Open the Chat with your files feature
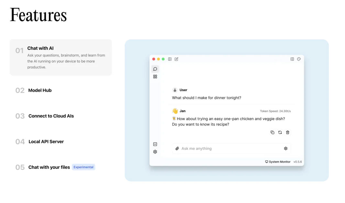Screen dimensions: 345x203 pos(49,167)
